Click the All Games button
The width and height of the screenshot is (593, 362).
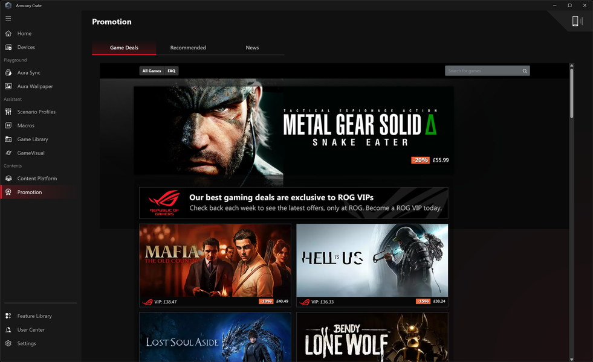pos(152,71)
